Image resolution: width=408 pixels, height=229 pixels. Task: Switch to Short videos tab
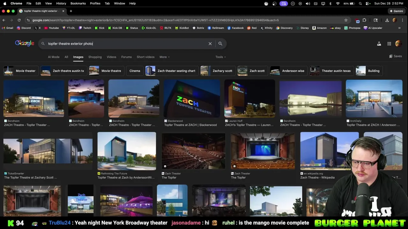146,57
